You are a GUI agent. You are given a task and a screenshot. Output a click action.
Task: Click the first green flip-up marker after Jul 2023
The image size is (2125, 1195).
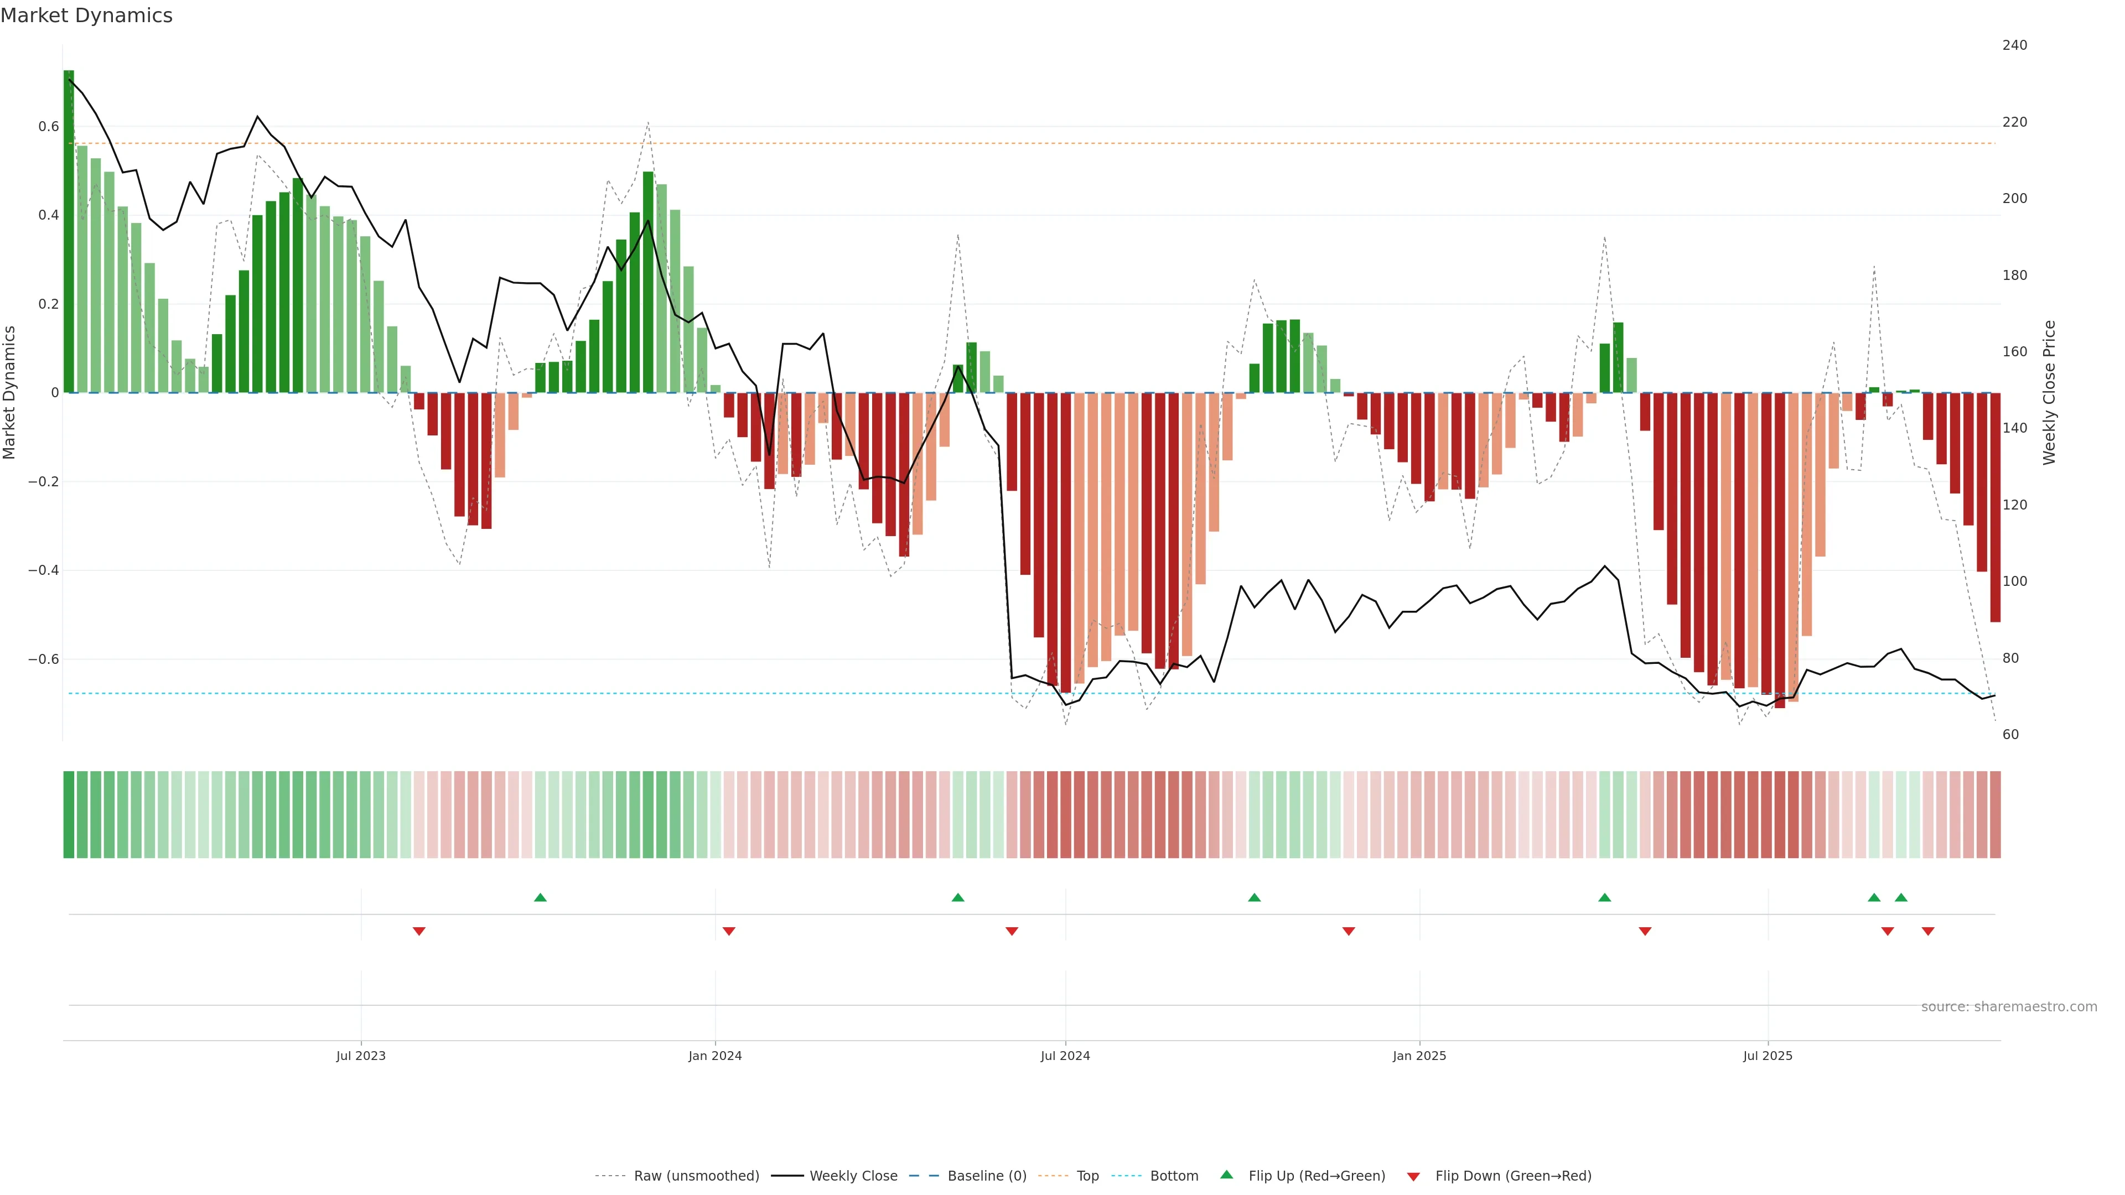pos(540,897)
